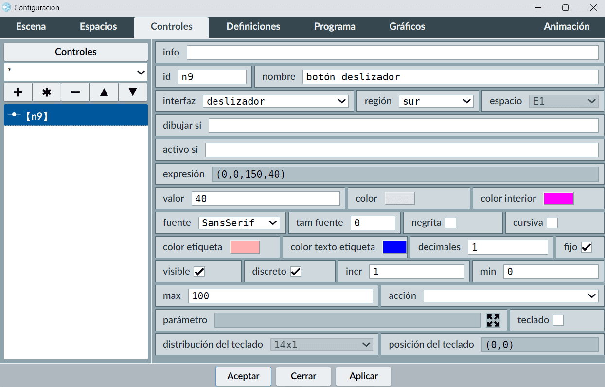Screen dimensions: 605x387
Task: Click the Aplicar button
Action: coord(363,376)
